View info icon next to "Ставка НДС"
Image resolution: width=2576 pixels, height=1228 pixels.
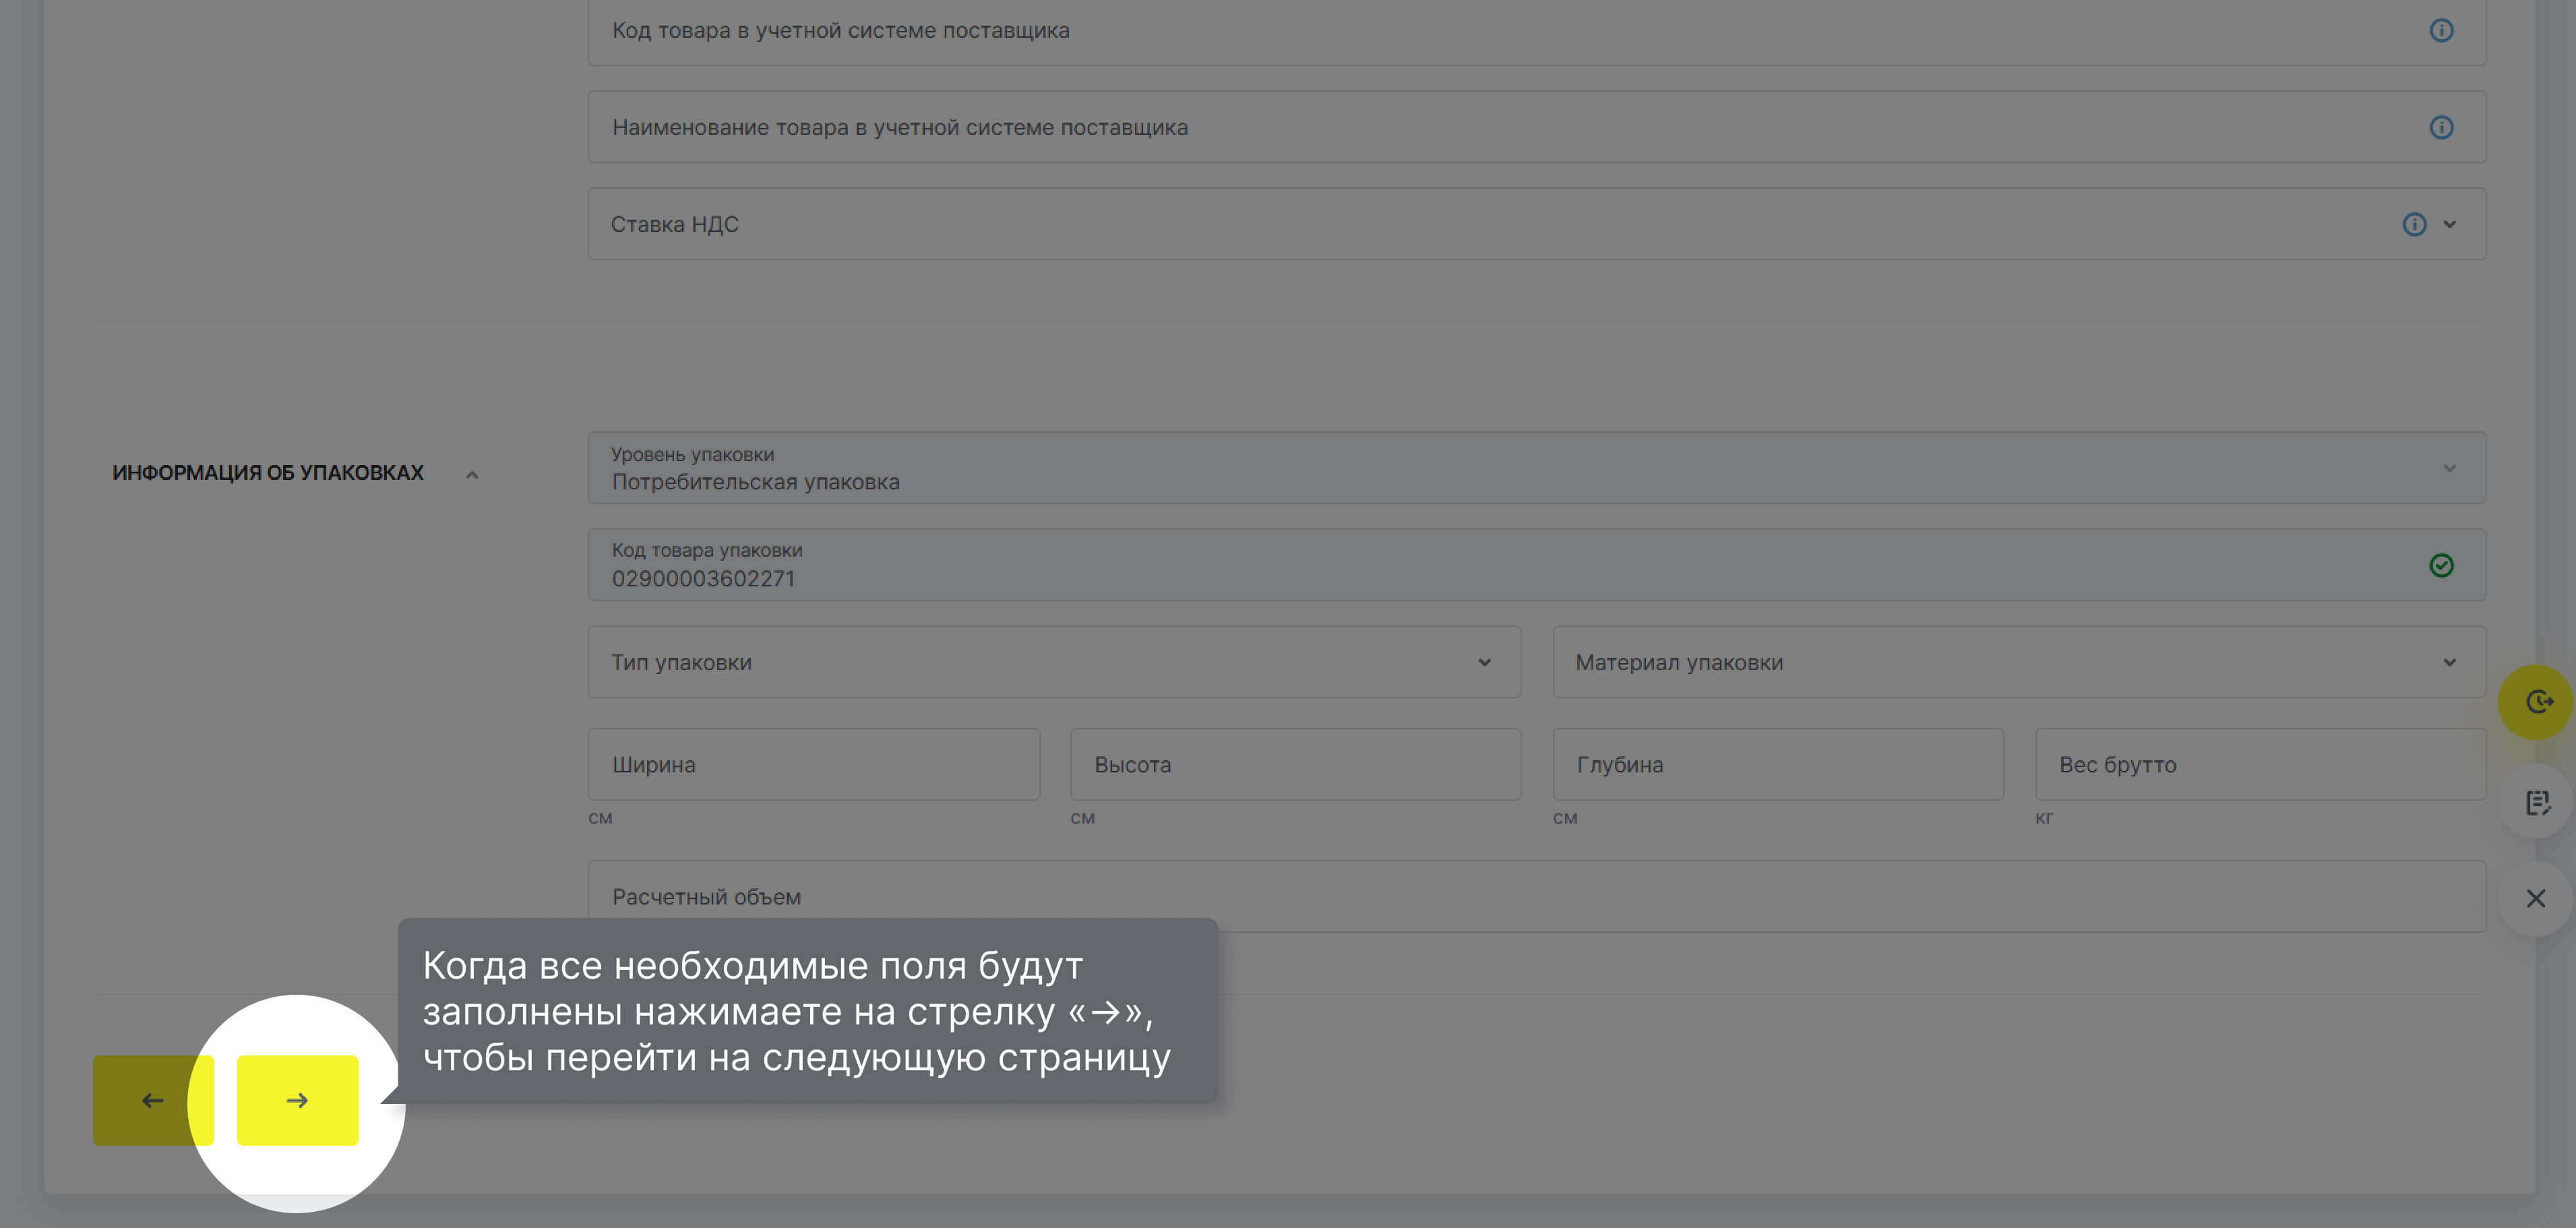tap(2414, 224)
